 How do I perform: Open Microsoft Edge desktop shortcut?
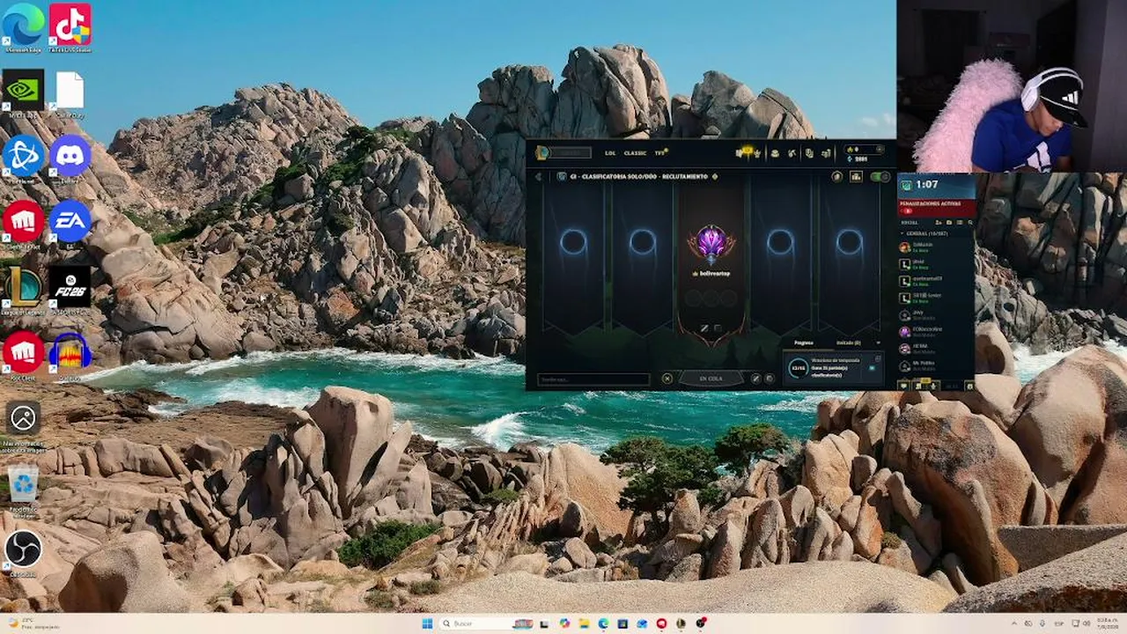point(24,27)
